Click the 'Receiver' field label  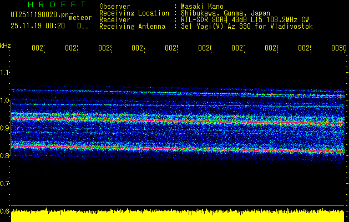pyautogui.click(x=115, y=20)
